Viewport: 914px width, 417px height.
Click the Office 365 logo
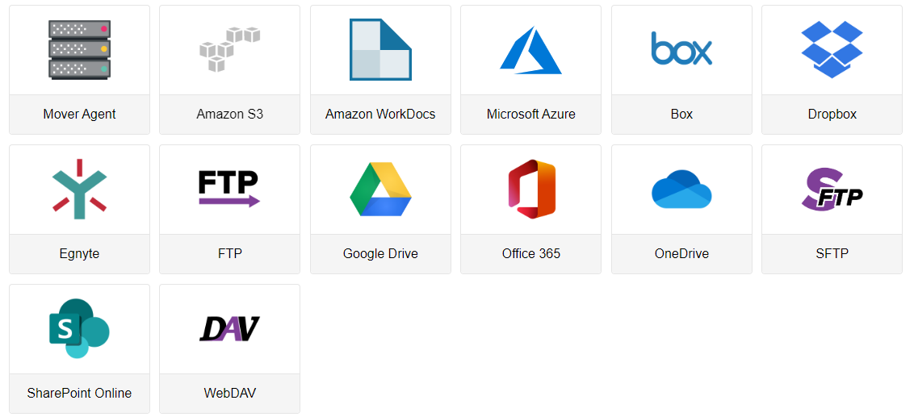coord(530,190)
